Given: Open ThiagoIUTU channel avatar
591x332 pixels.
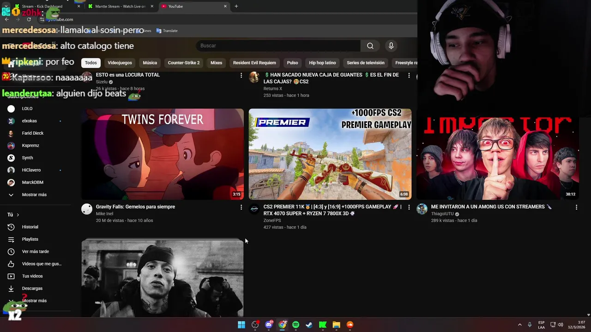Looking at the screenshot, I should pyautogui.click(x=422, y=209).
